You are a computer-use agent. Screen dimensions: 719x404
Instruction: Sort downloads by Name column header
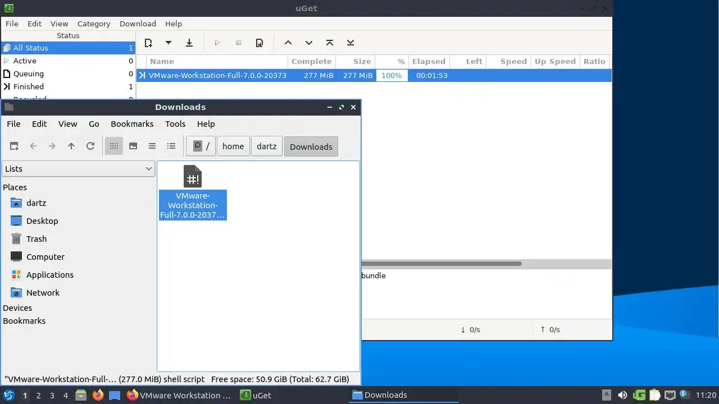pyautogui.click(x=217, y=61)
